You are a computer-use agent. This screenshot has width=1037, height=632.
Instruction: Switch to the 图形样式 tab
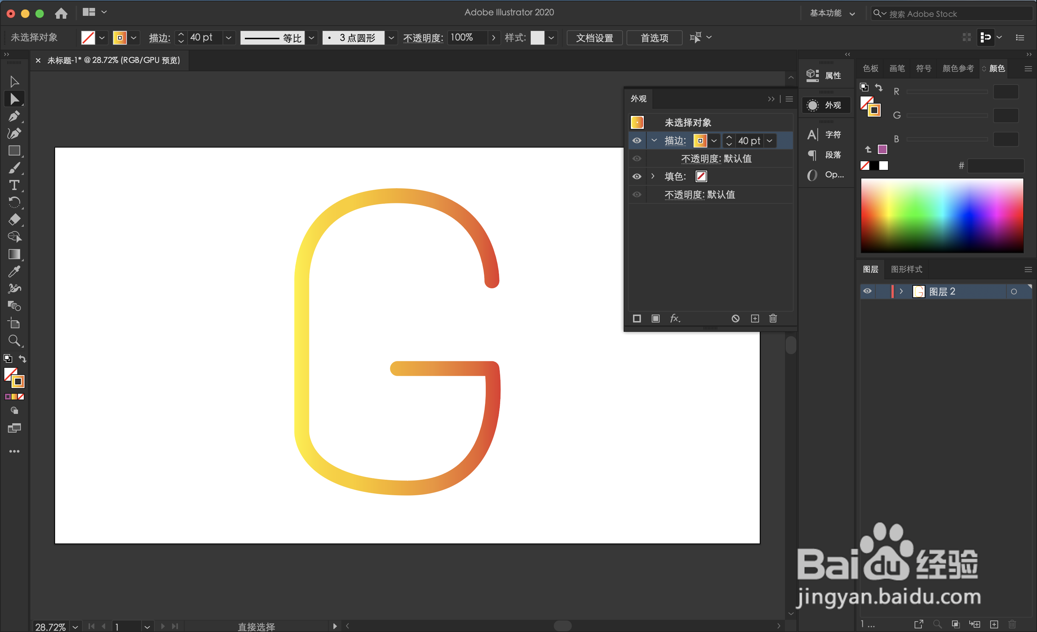coord(907,269)
